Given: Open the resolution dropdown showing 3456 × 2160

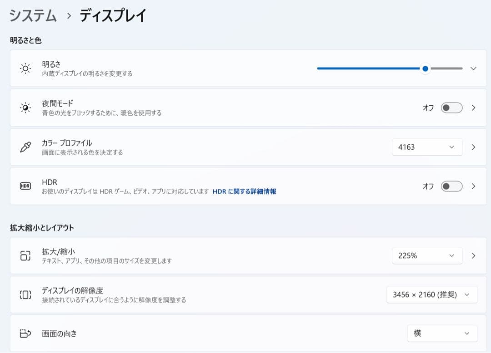Looking at the screenshot, I should click(431, 294).
